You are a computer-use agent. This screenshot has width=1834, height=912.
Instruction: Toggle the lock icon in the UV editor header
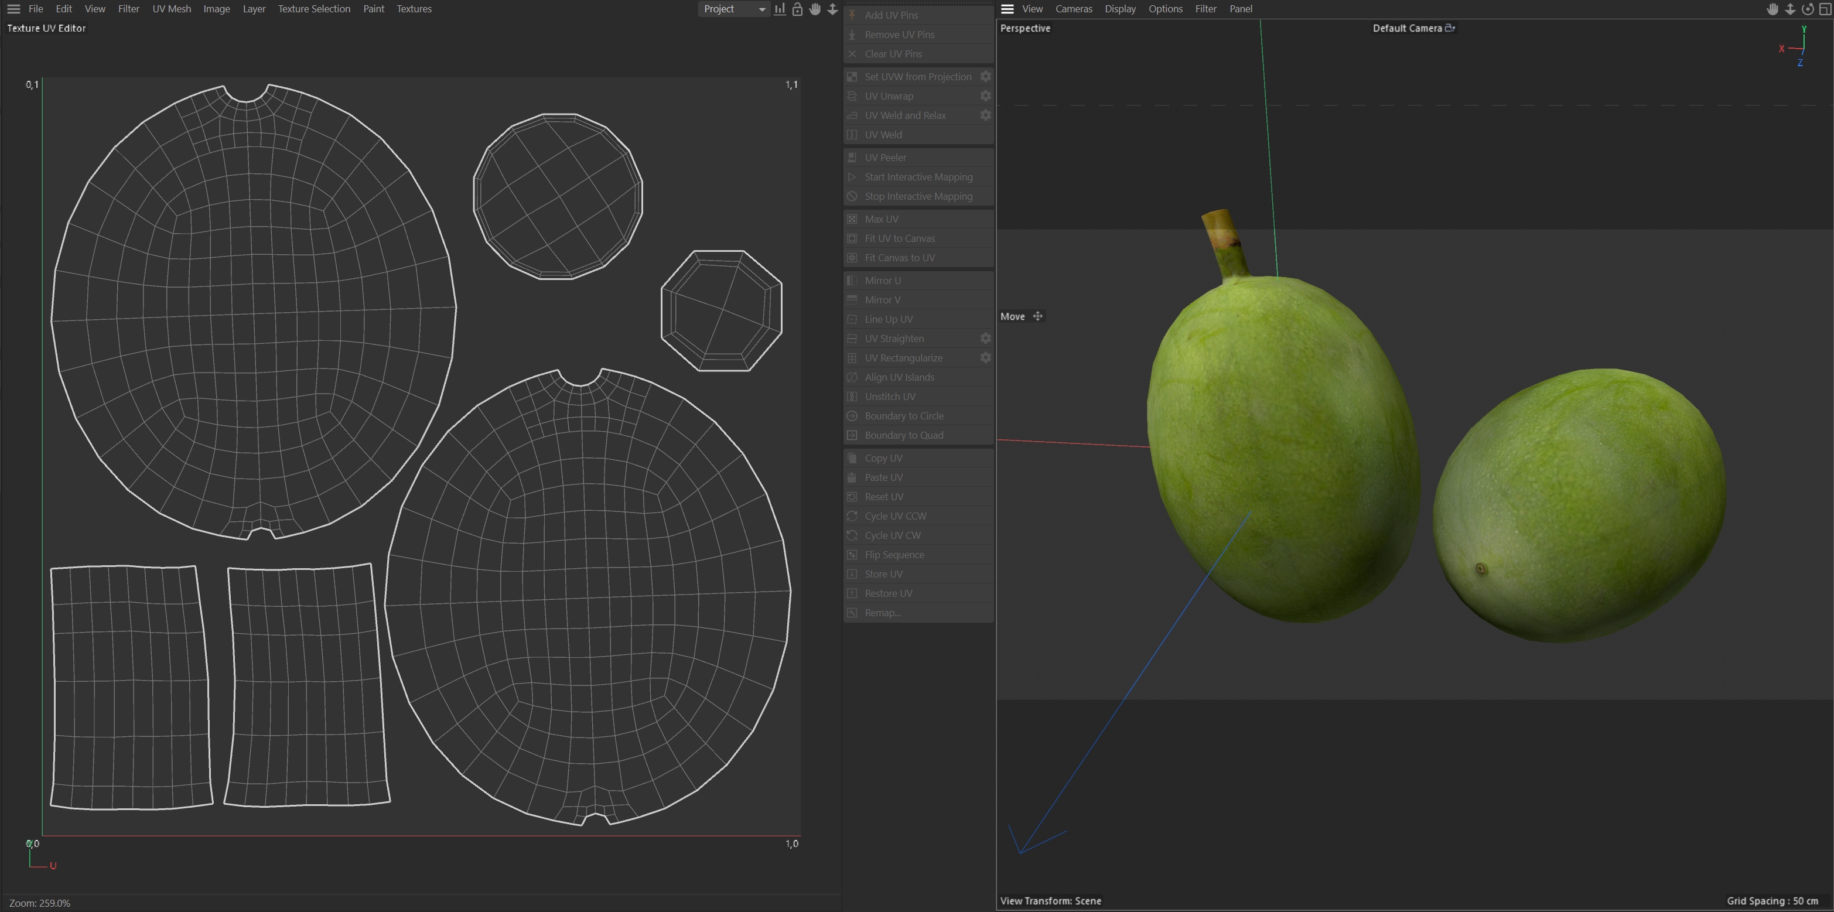(x=797, y=9)
